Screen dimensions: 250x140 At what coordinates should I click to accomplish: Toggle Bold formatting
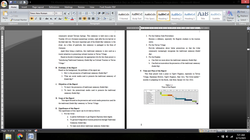32,19
